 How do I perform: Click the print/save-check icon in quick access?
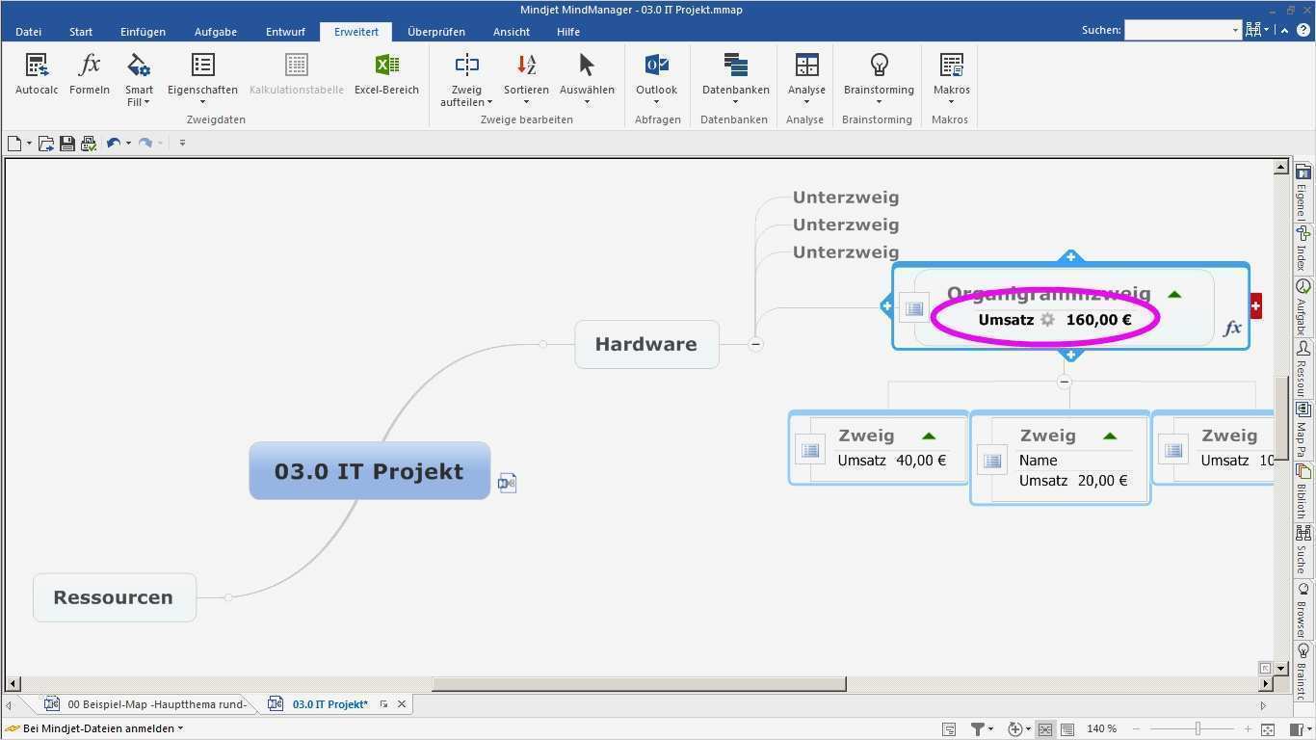(x=89, y=144)
